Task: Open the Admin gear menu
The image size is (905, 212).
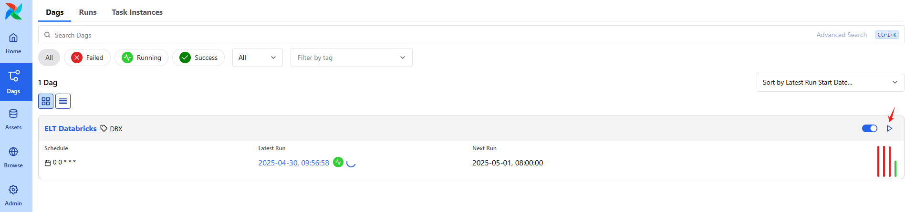Action: coord(13,196)
